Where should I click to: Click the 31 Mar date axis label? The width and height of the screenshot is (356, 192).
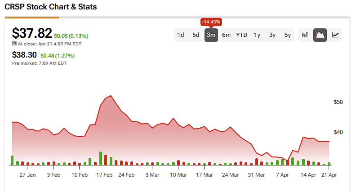tap(256, 175)
